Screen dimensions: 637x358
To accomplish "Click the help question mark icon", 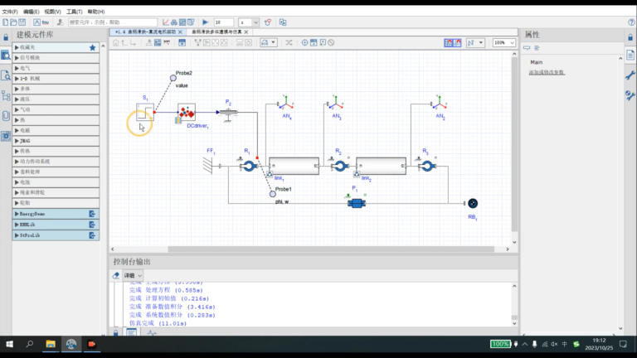I will 631,22.
